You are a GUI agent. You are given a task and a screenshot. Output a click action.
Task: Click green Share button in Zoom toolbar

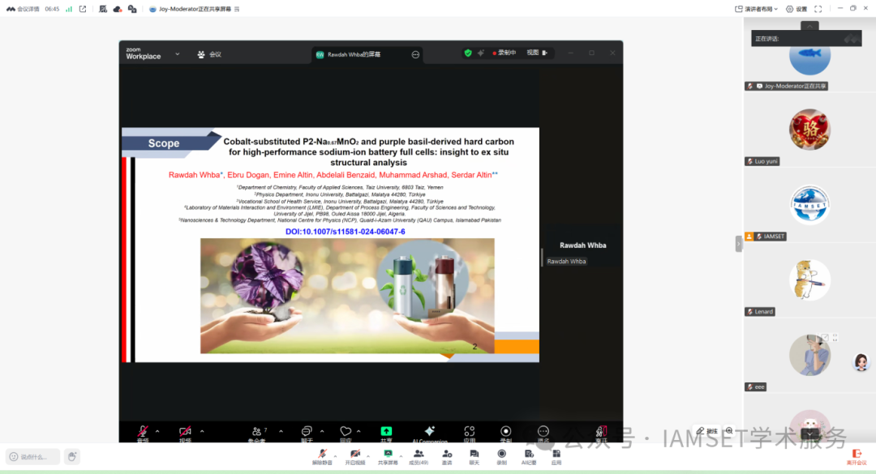click(x=386, y=433)
